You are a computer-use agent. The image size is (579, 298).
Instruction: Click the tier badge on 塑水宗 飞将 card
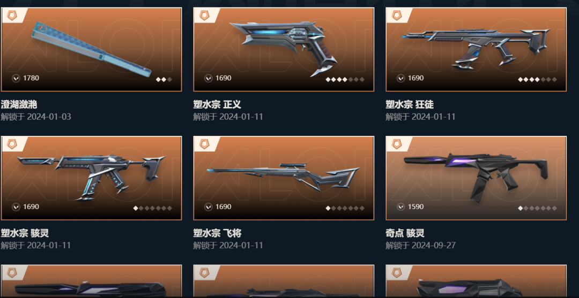(x=205, y=144)
